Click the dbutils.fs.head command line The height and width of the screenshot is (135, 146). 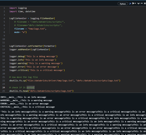coord(41,91)
